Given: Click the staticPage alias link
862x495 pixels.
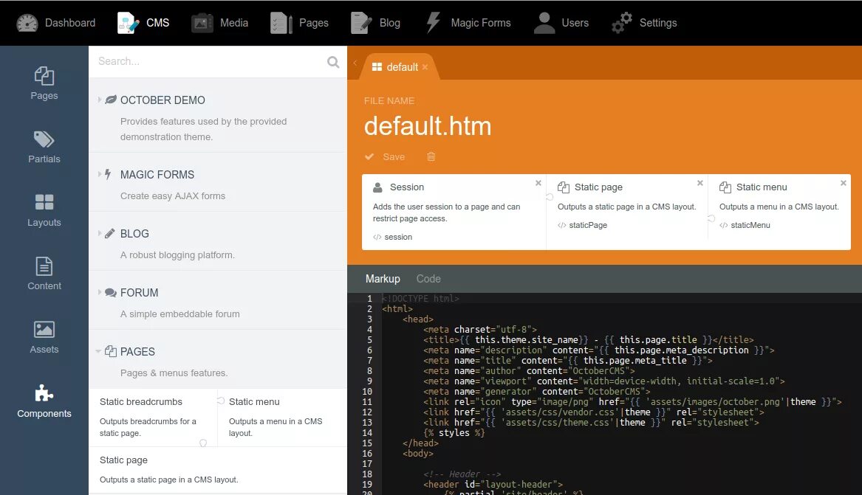Looking at the screenshot, I should [x=588, y=225].
